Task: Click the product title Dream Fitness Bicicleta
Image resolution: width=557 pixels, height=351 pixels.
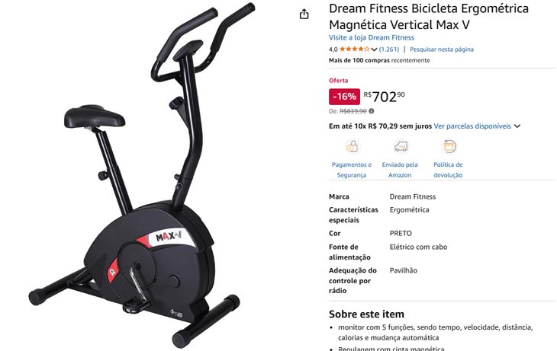Action: pyautogui.click(x=428, y=16)
